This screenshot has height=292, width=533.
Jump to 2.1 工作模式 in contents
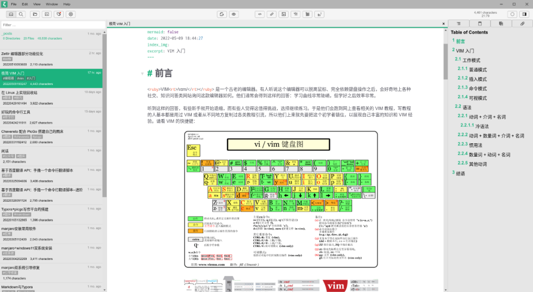471,60
